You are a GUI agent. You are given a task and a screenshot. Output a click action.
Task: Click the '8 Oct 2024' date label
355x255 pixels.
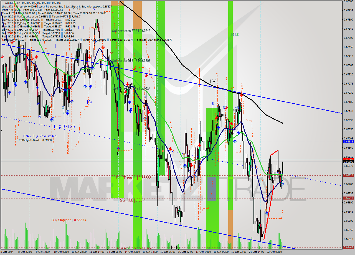(7, 252)
